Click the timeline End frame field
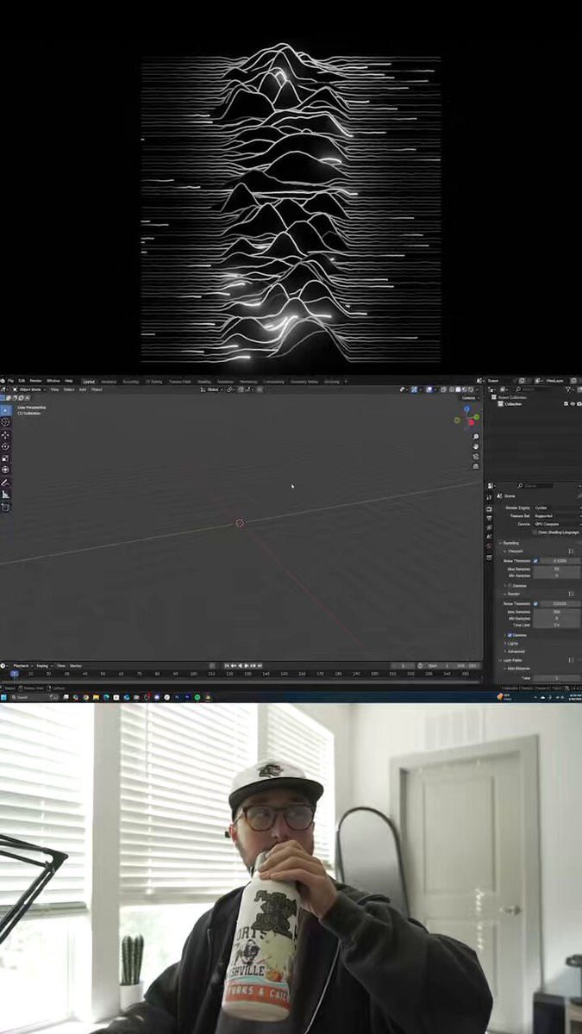582x1034 pixels. pyautogui.click(x=467, y=665)
